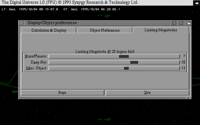
Task: Click The Digital Universe screen title bar
Action: (x=96, y=2)
